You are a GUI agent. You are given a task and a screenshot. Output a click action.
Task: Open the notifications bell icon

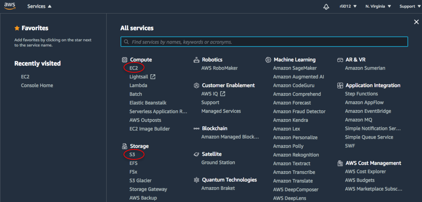(326, 7)
